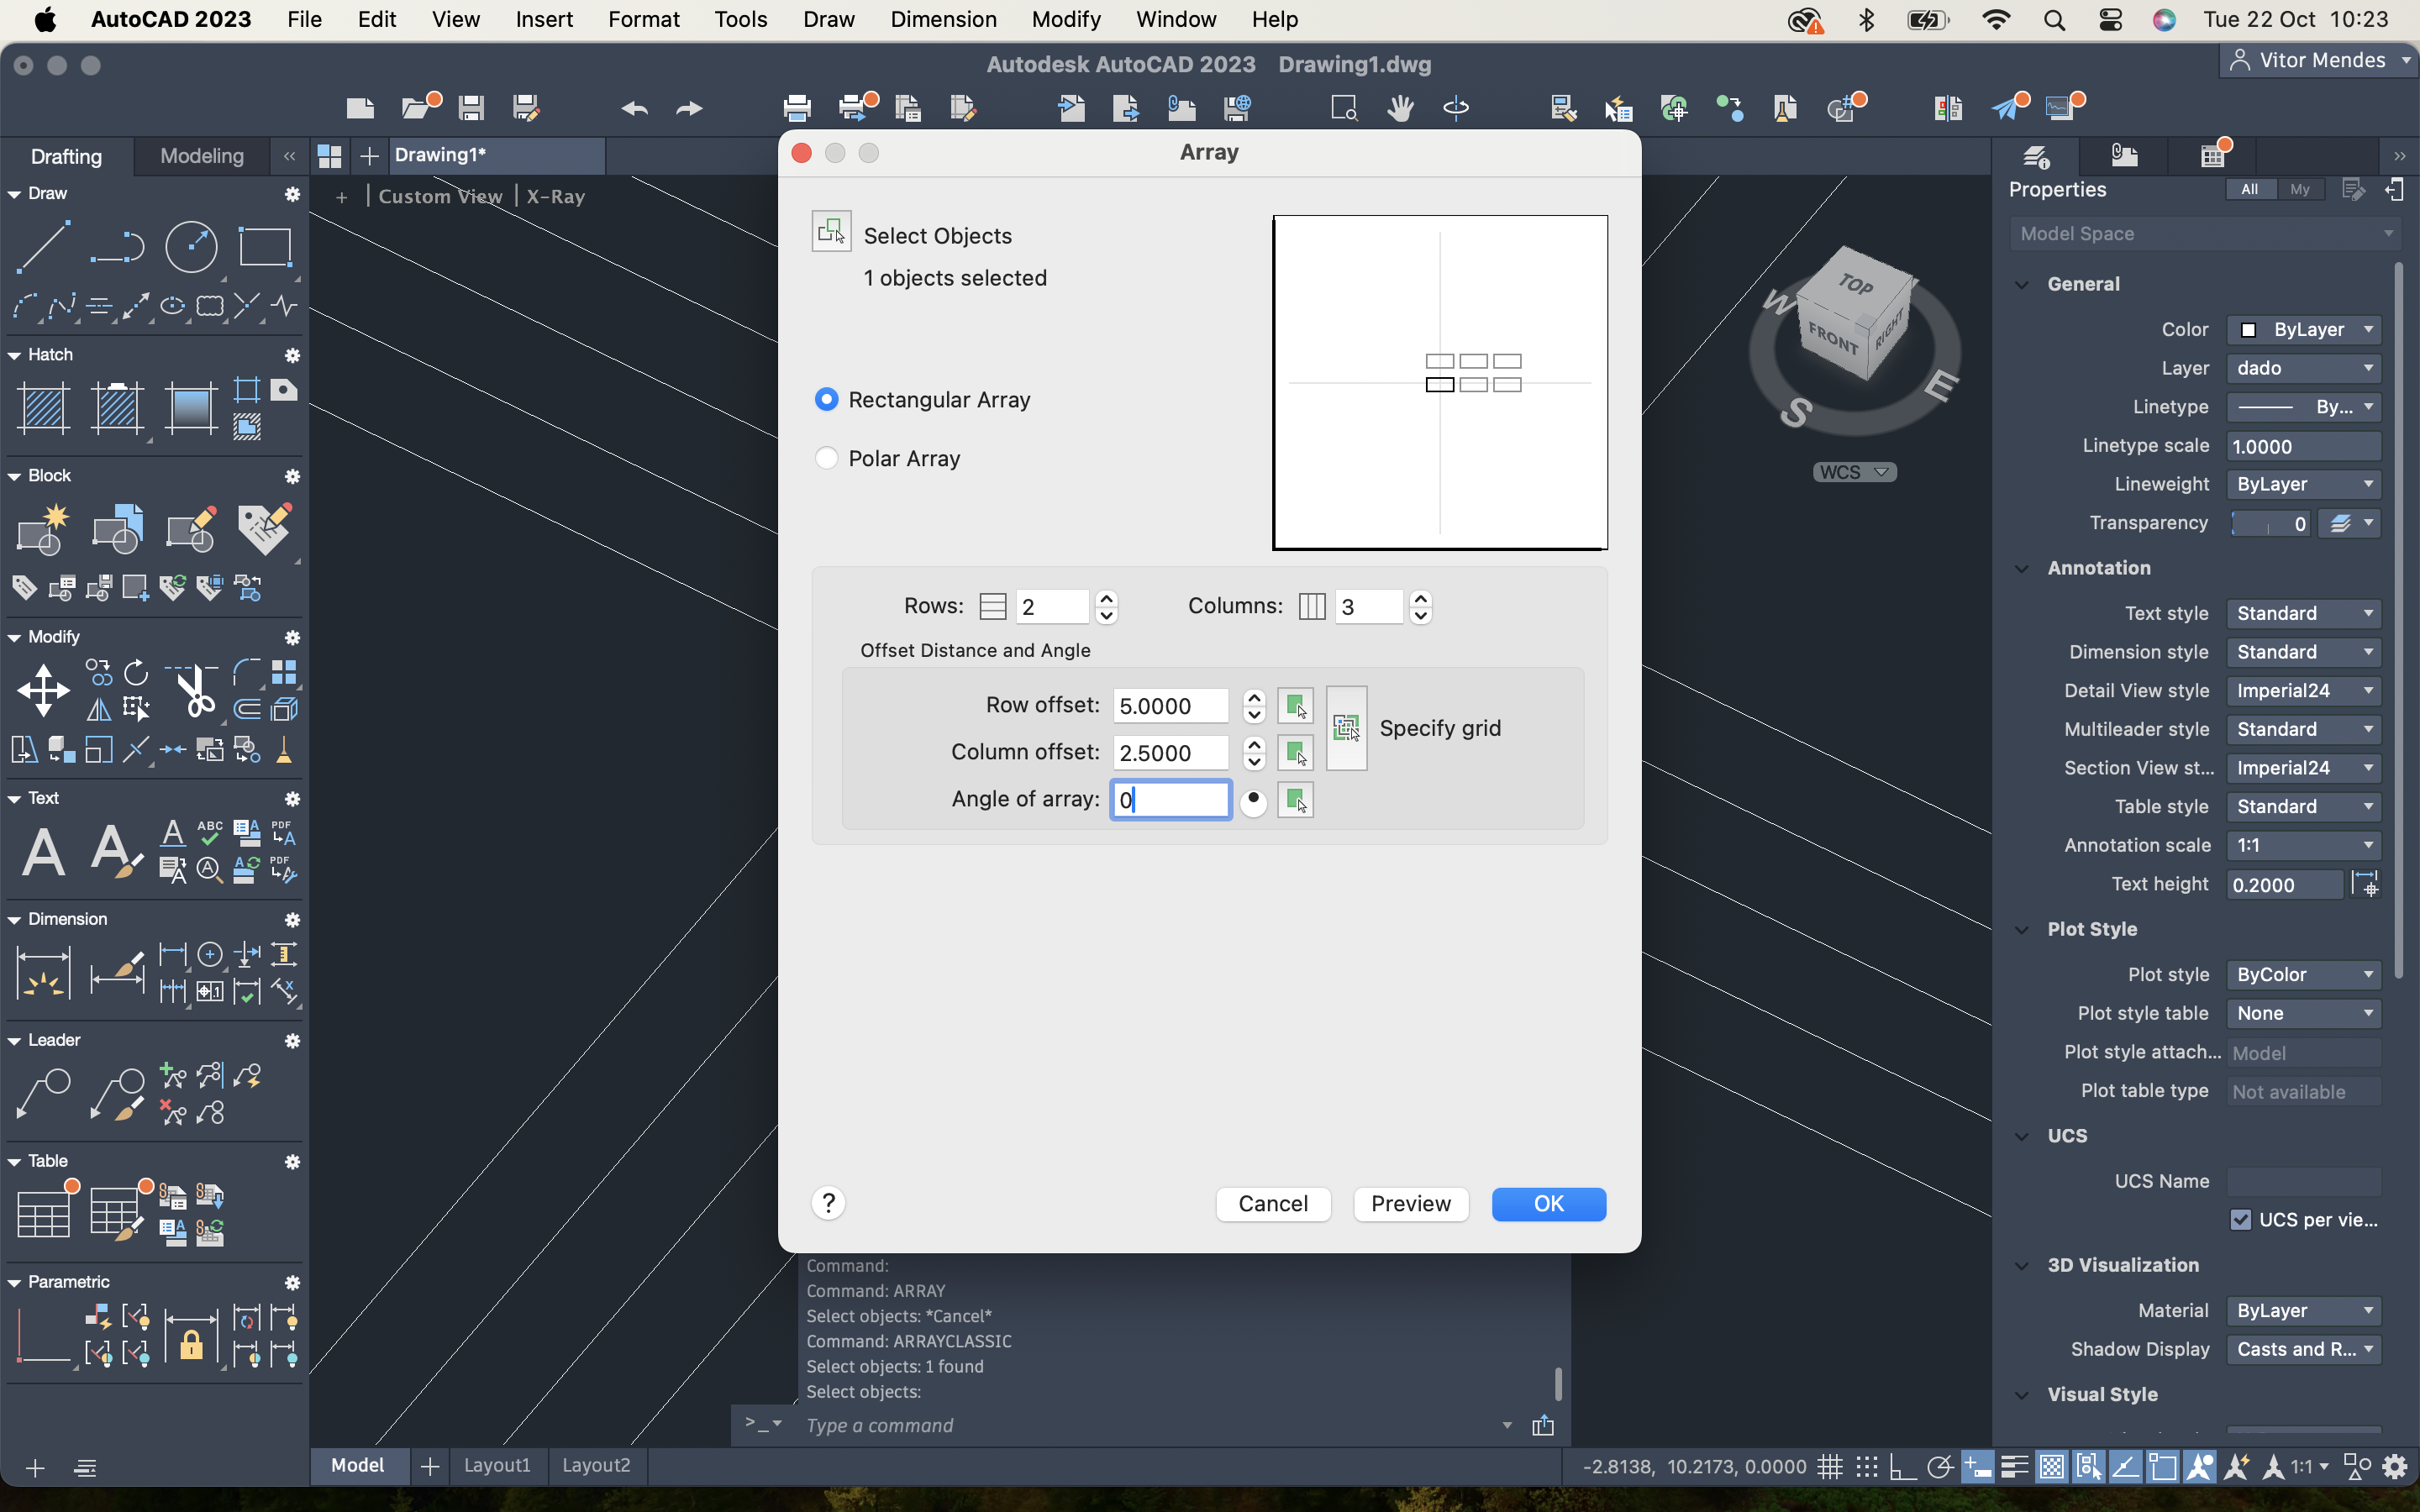Open the Array help question mark
Viewport: 2420px width, 1512px height.
[x=828, y=1203]
